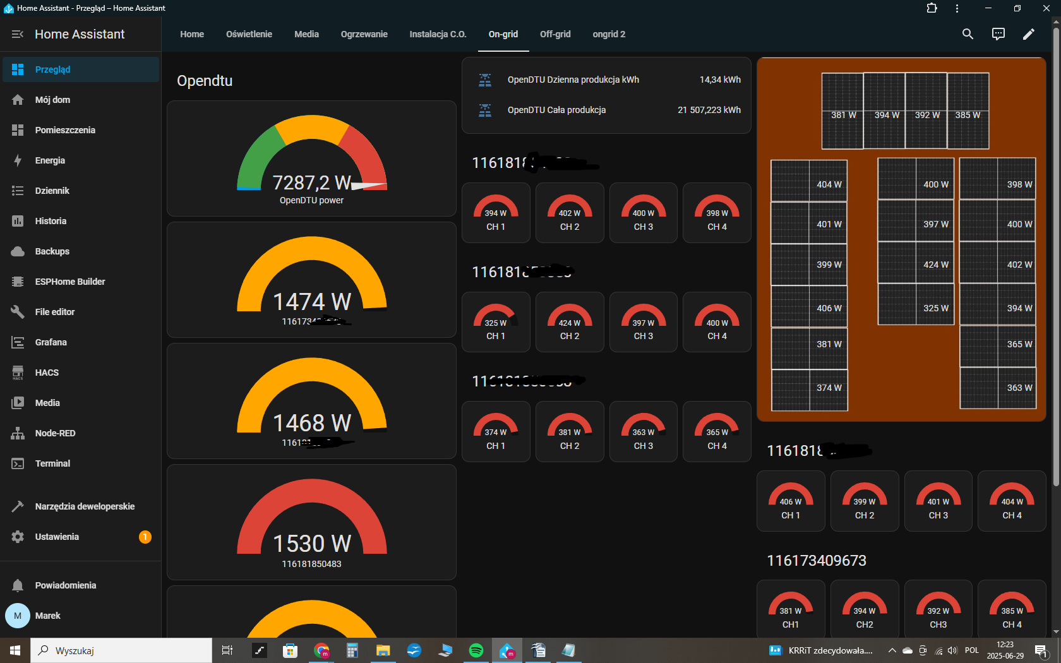Open the 1530 W gauge card
The image size is (1061, 663).
311,522
